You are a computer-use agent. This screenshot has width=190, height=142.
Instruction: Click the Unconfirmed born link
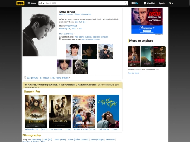pos(71,26)
